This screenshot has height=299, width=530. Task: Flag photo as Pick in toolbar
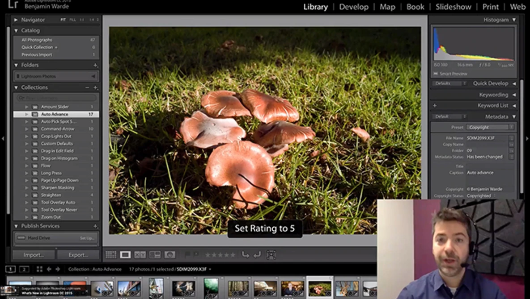click(187, 255)
